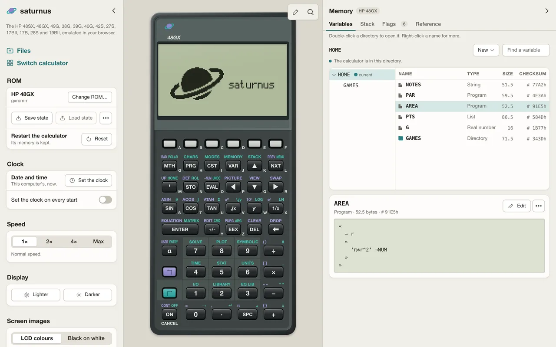Toggle Set the clock on every start
This screenshot has width=556, height=347.
pyautogui.click(x=105, y=200)
